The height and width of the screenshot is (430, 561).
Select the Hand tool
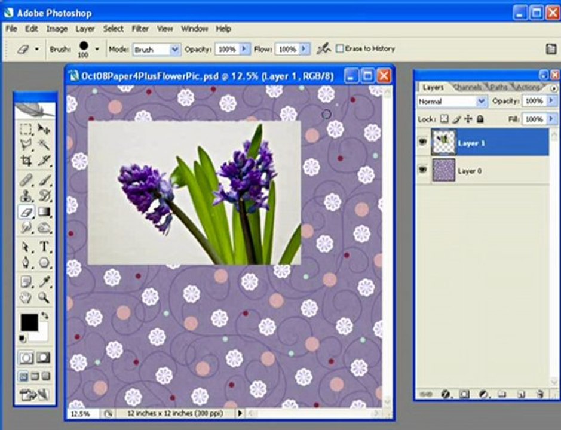coord(26,297)
